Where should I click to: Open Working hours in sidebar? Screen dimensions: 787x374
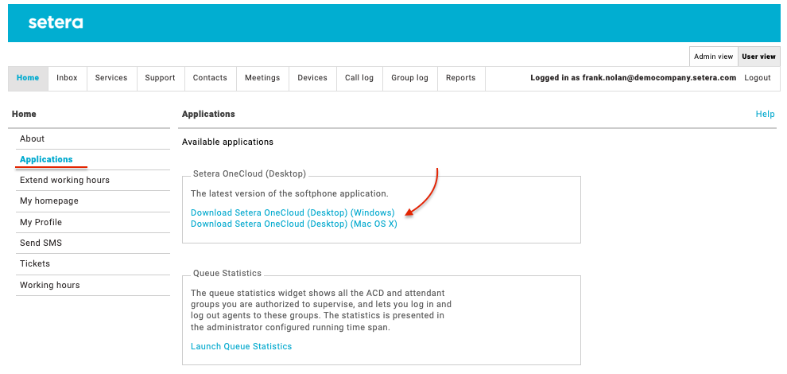(93, 285)
